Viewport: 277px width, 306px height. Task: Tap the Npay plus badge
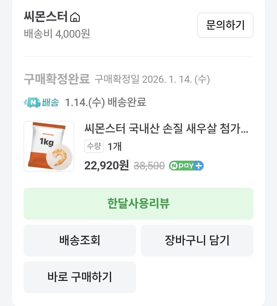pyautogui.click(x=186, y=166)
